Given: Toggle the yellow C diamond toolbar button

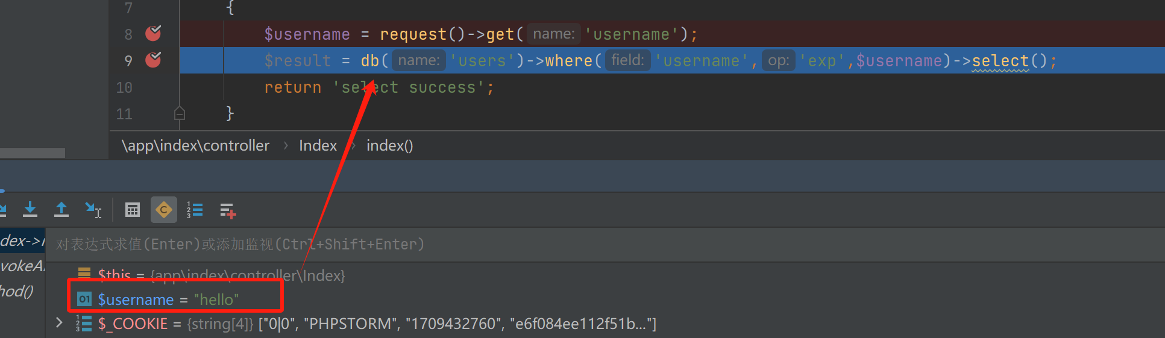Looking at the screenshot, I should pyautogui.click(x=163, y=210).
